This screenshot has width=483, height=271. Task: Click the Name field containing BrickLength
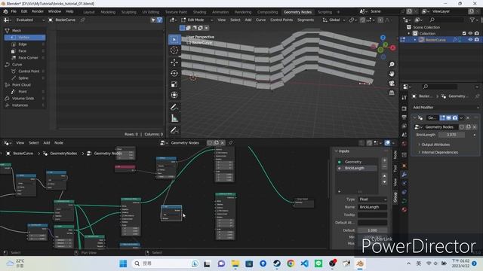(372, 207)
